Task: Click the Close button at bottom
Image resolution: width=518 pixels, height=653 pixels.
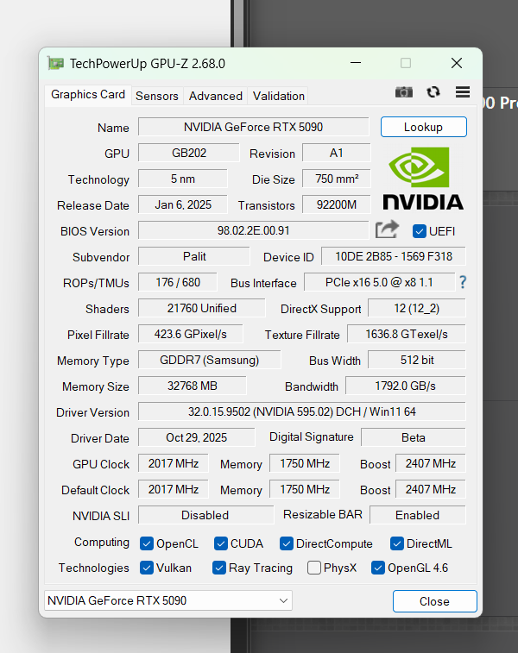Action: (434, 601)
